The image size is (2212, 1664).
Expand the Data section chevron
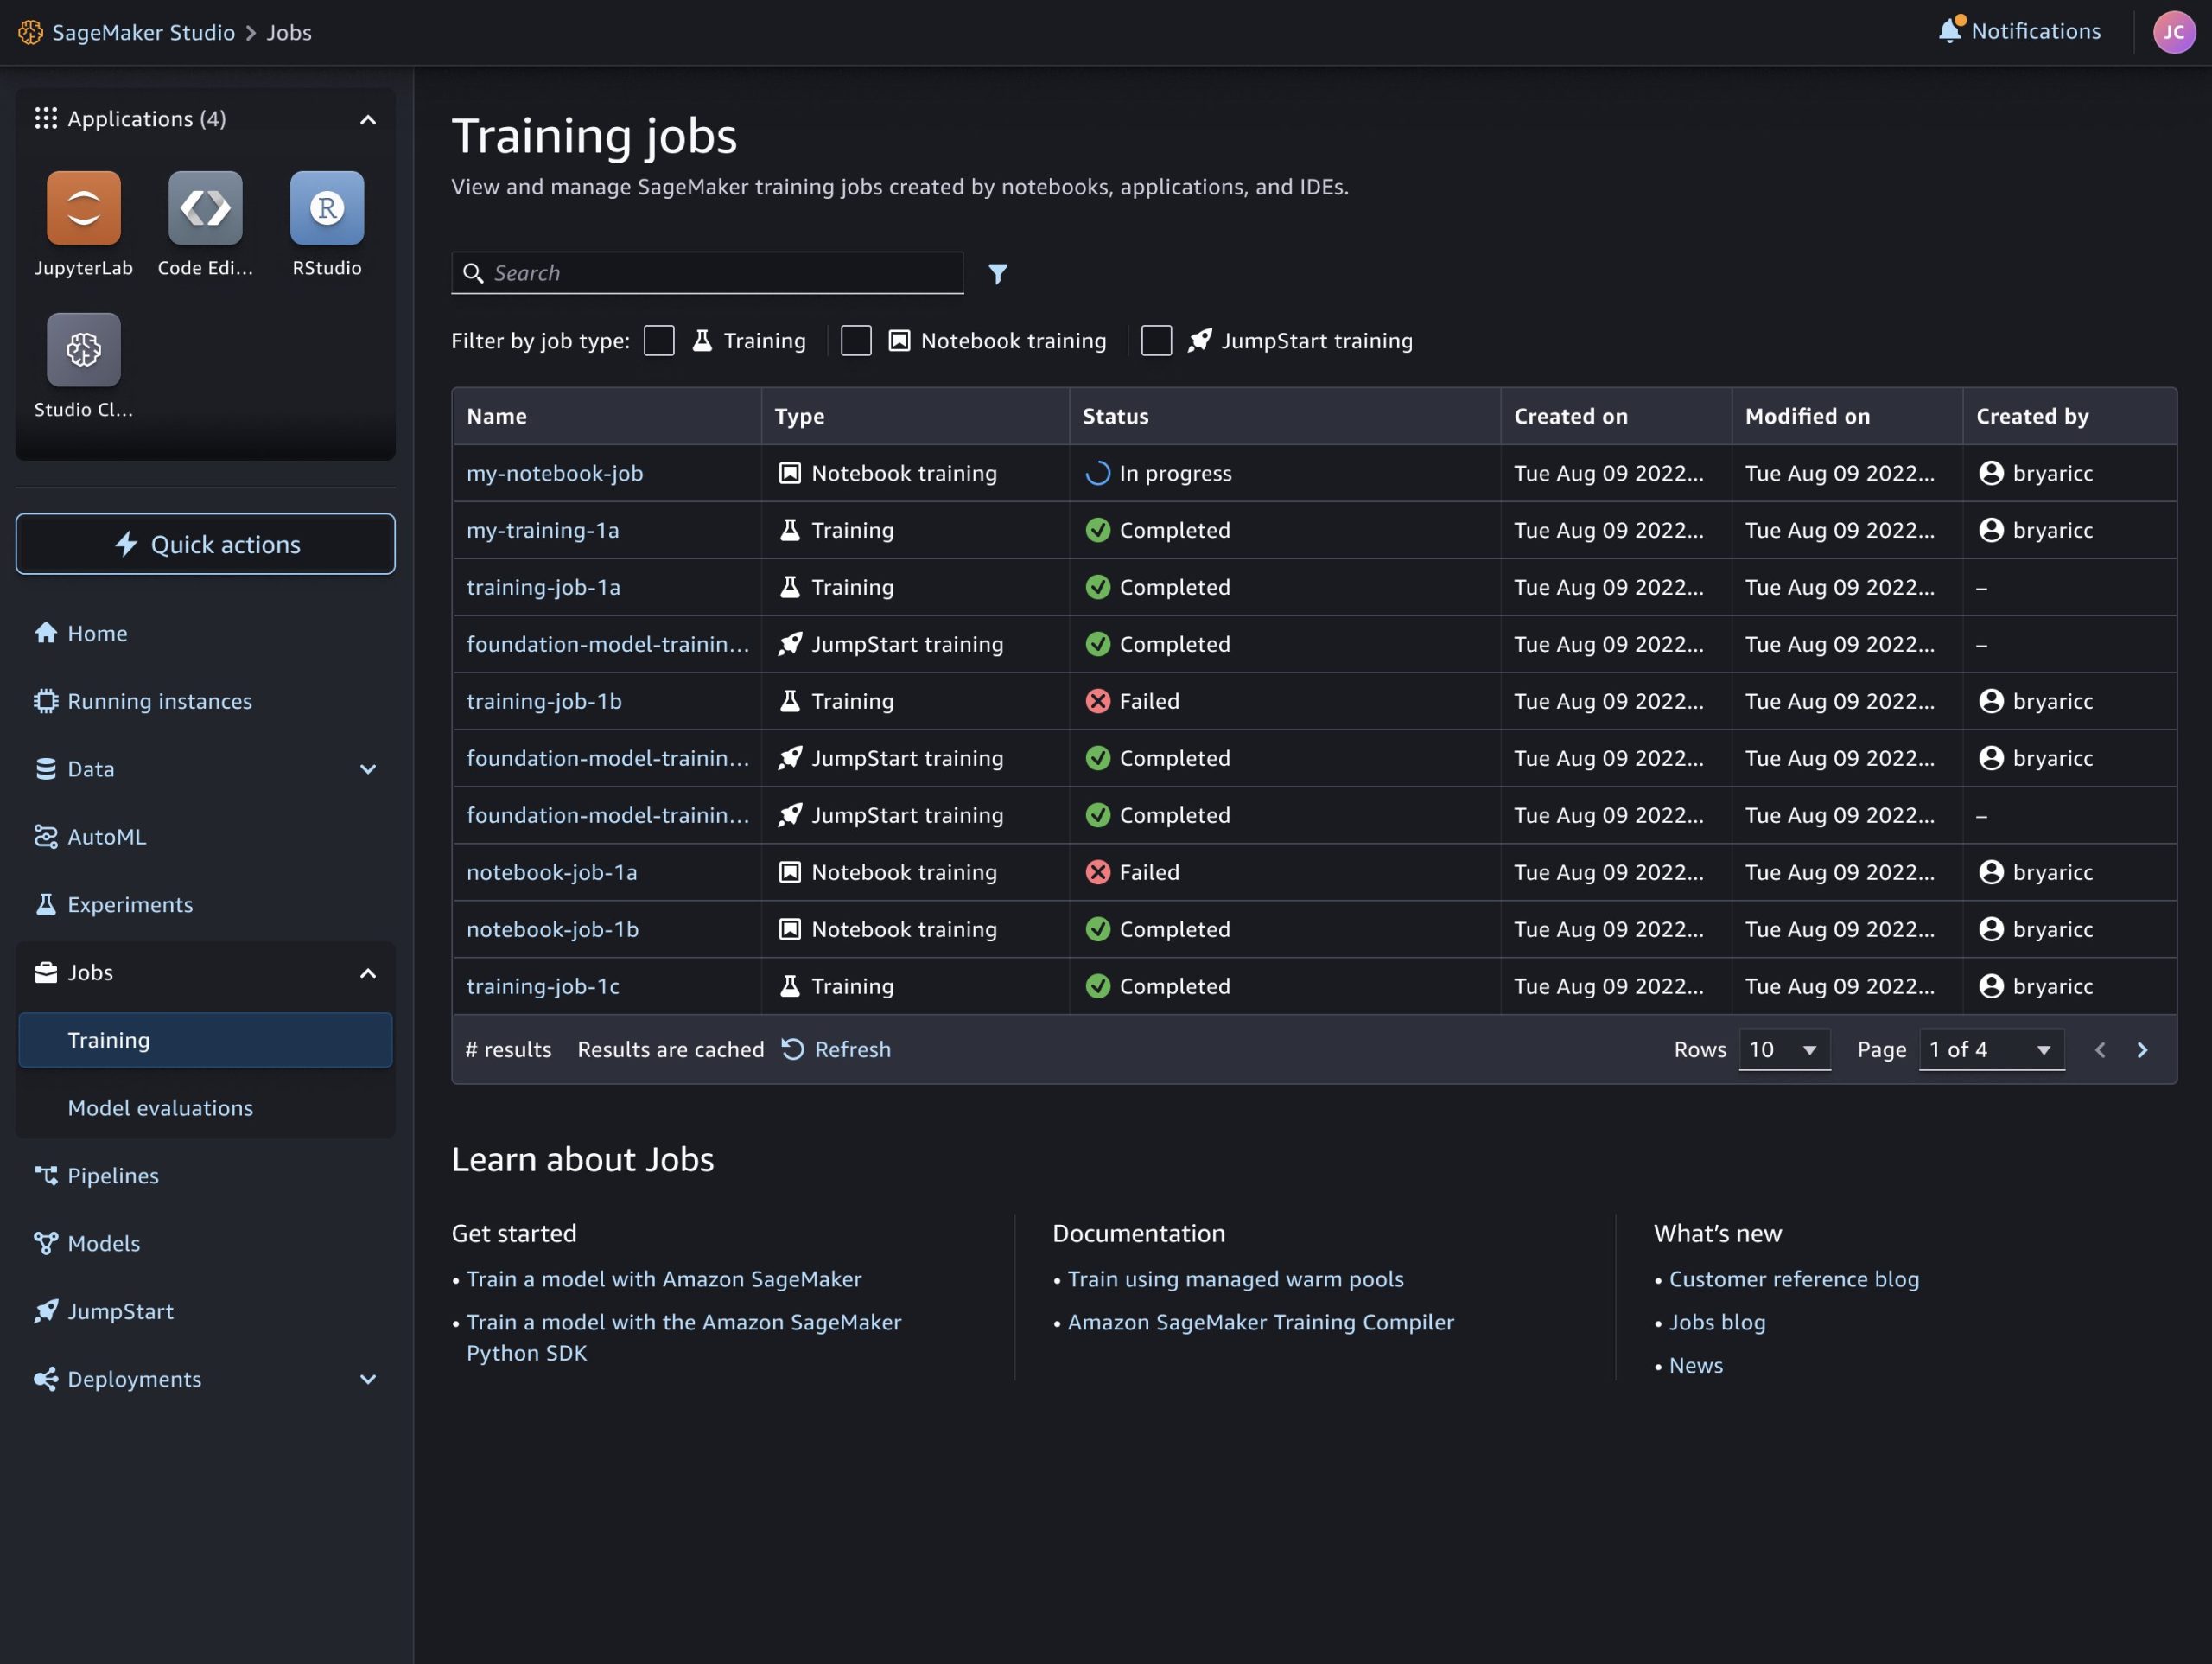[368, 768]
